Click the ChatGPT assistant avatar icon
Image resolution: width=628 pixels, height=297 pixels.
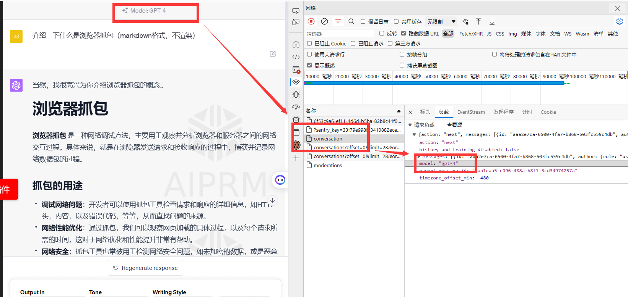tap(16, 85)
